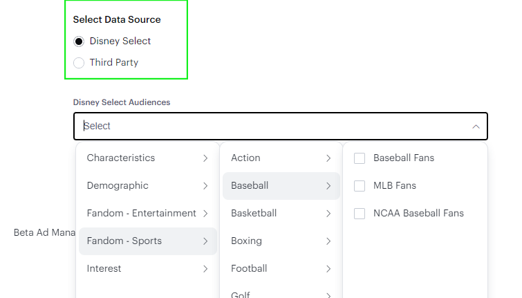Expand Fandom - Entertainment category
Image resolution: width=522 pixels, height=298 pixels.
(148, 214)
